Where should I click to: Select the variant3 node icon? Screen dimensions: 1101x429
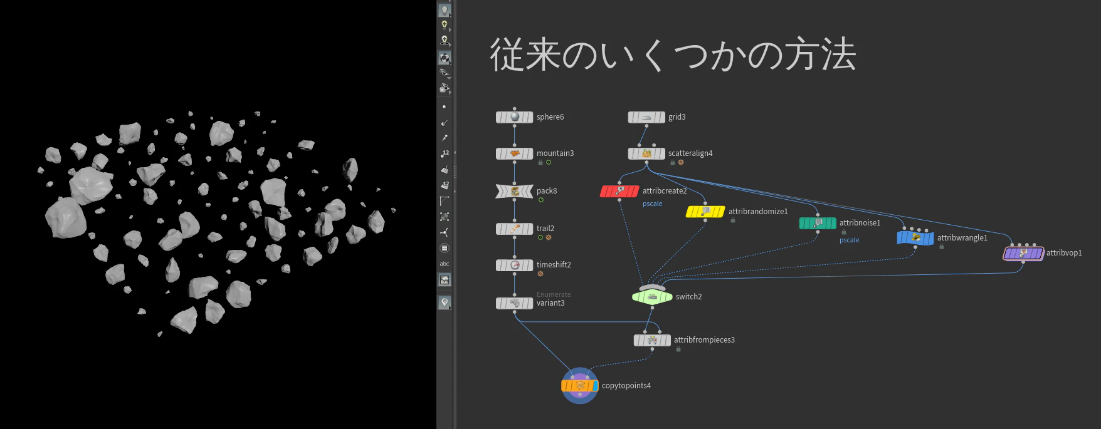coord(515,303)
